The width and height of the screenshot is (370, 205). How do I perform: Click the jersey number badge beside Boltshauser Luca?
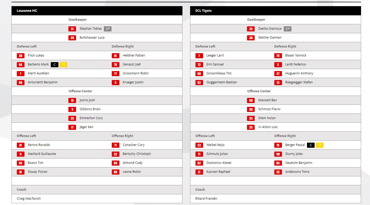pyautogui.click(x=72, y=38)
